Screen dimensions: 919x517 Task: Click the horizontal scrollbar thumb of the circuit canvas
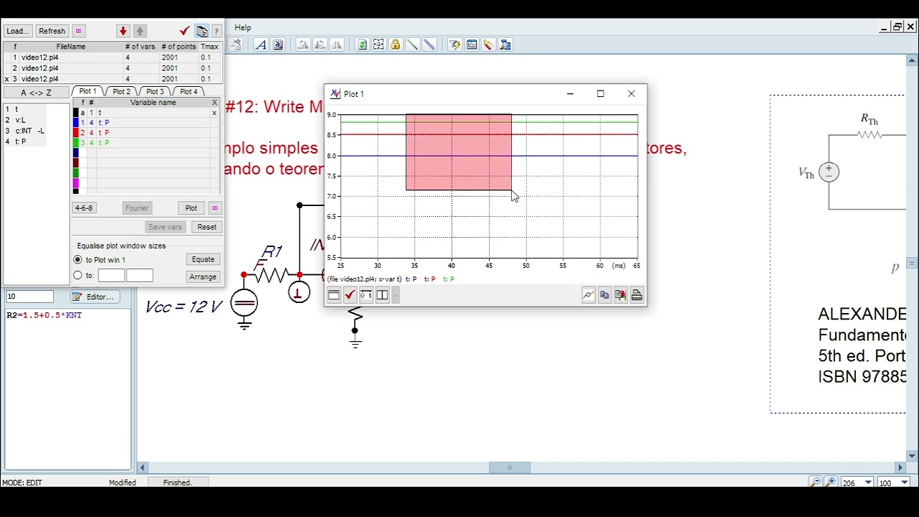coord(510,467)
